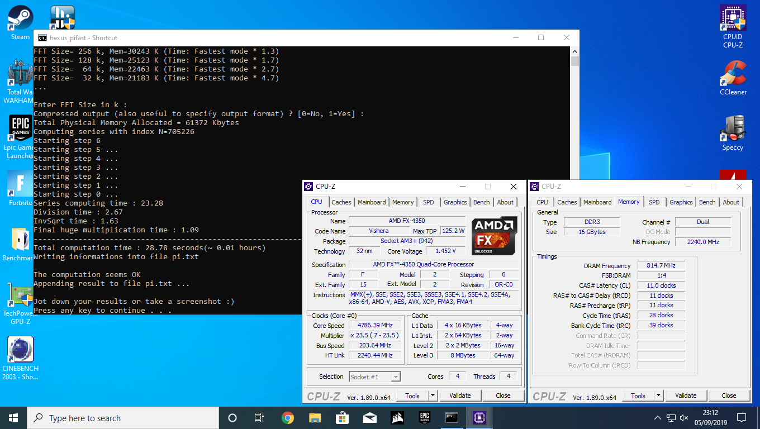Viewport: 760px width, 429px height.
Task: Switch to the CPU-Z taskbar icon
Action: [x=479, y=418]
